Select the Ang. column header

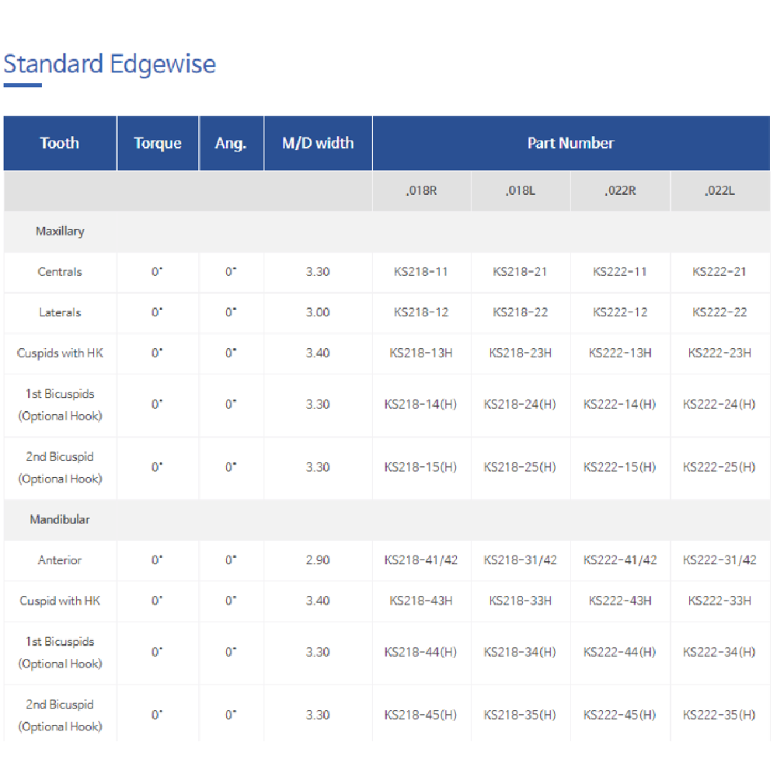coord(231,143)
